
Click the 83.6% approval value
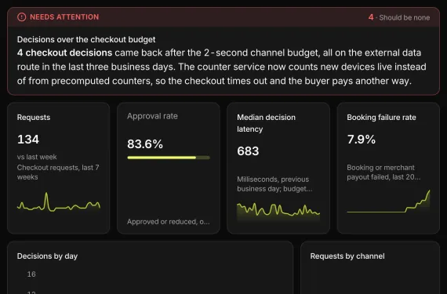[x=145, y=144]
